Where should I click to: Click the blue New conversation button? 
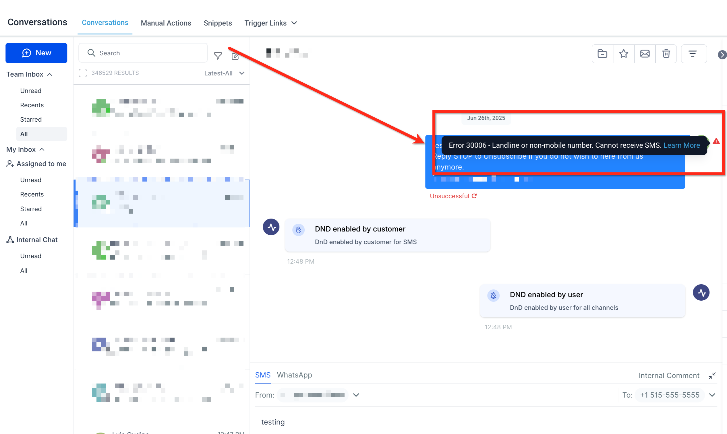(36, 53)
